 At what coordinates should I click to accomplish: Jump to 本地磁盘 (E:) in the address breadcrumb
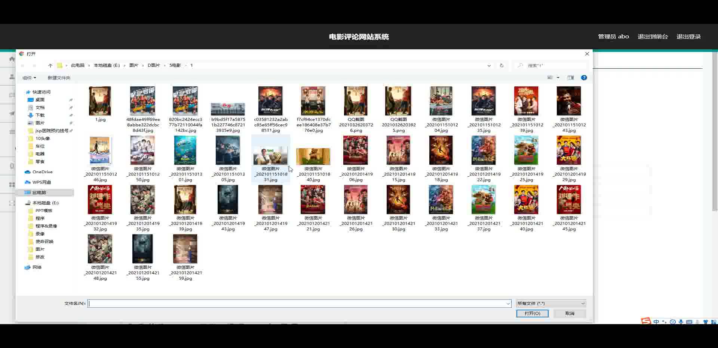click(x=107, y=65)
